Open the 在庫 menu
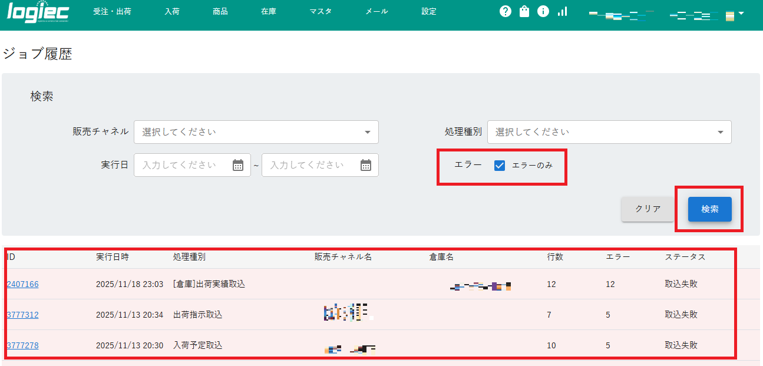The height and width of the screenshot is (366, 763). [268, 11]
